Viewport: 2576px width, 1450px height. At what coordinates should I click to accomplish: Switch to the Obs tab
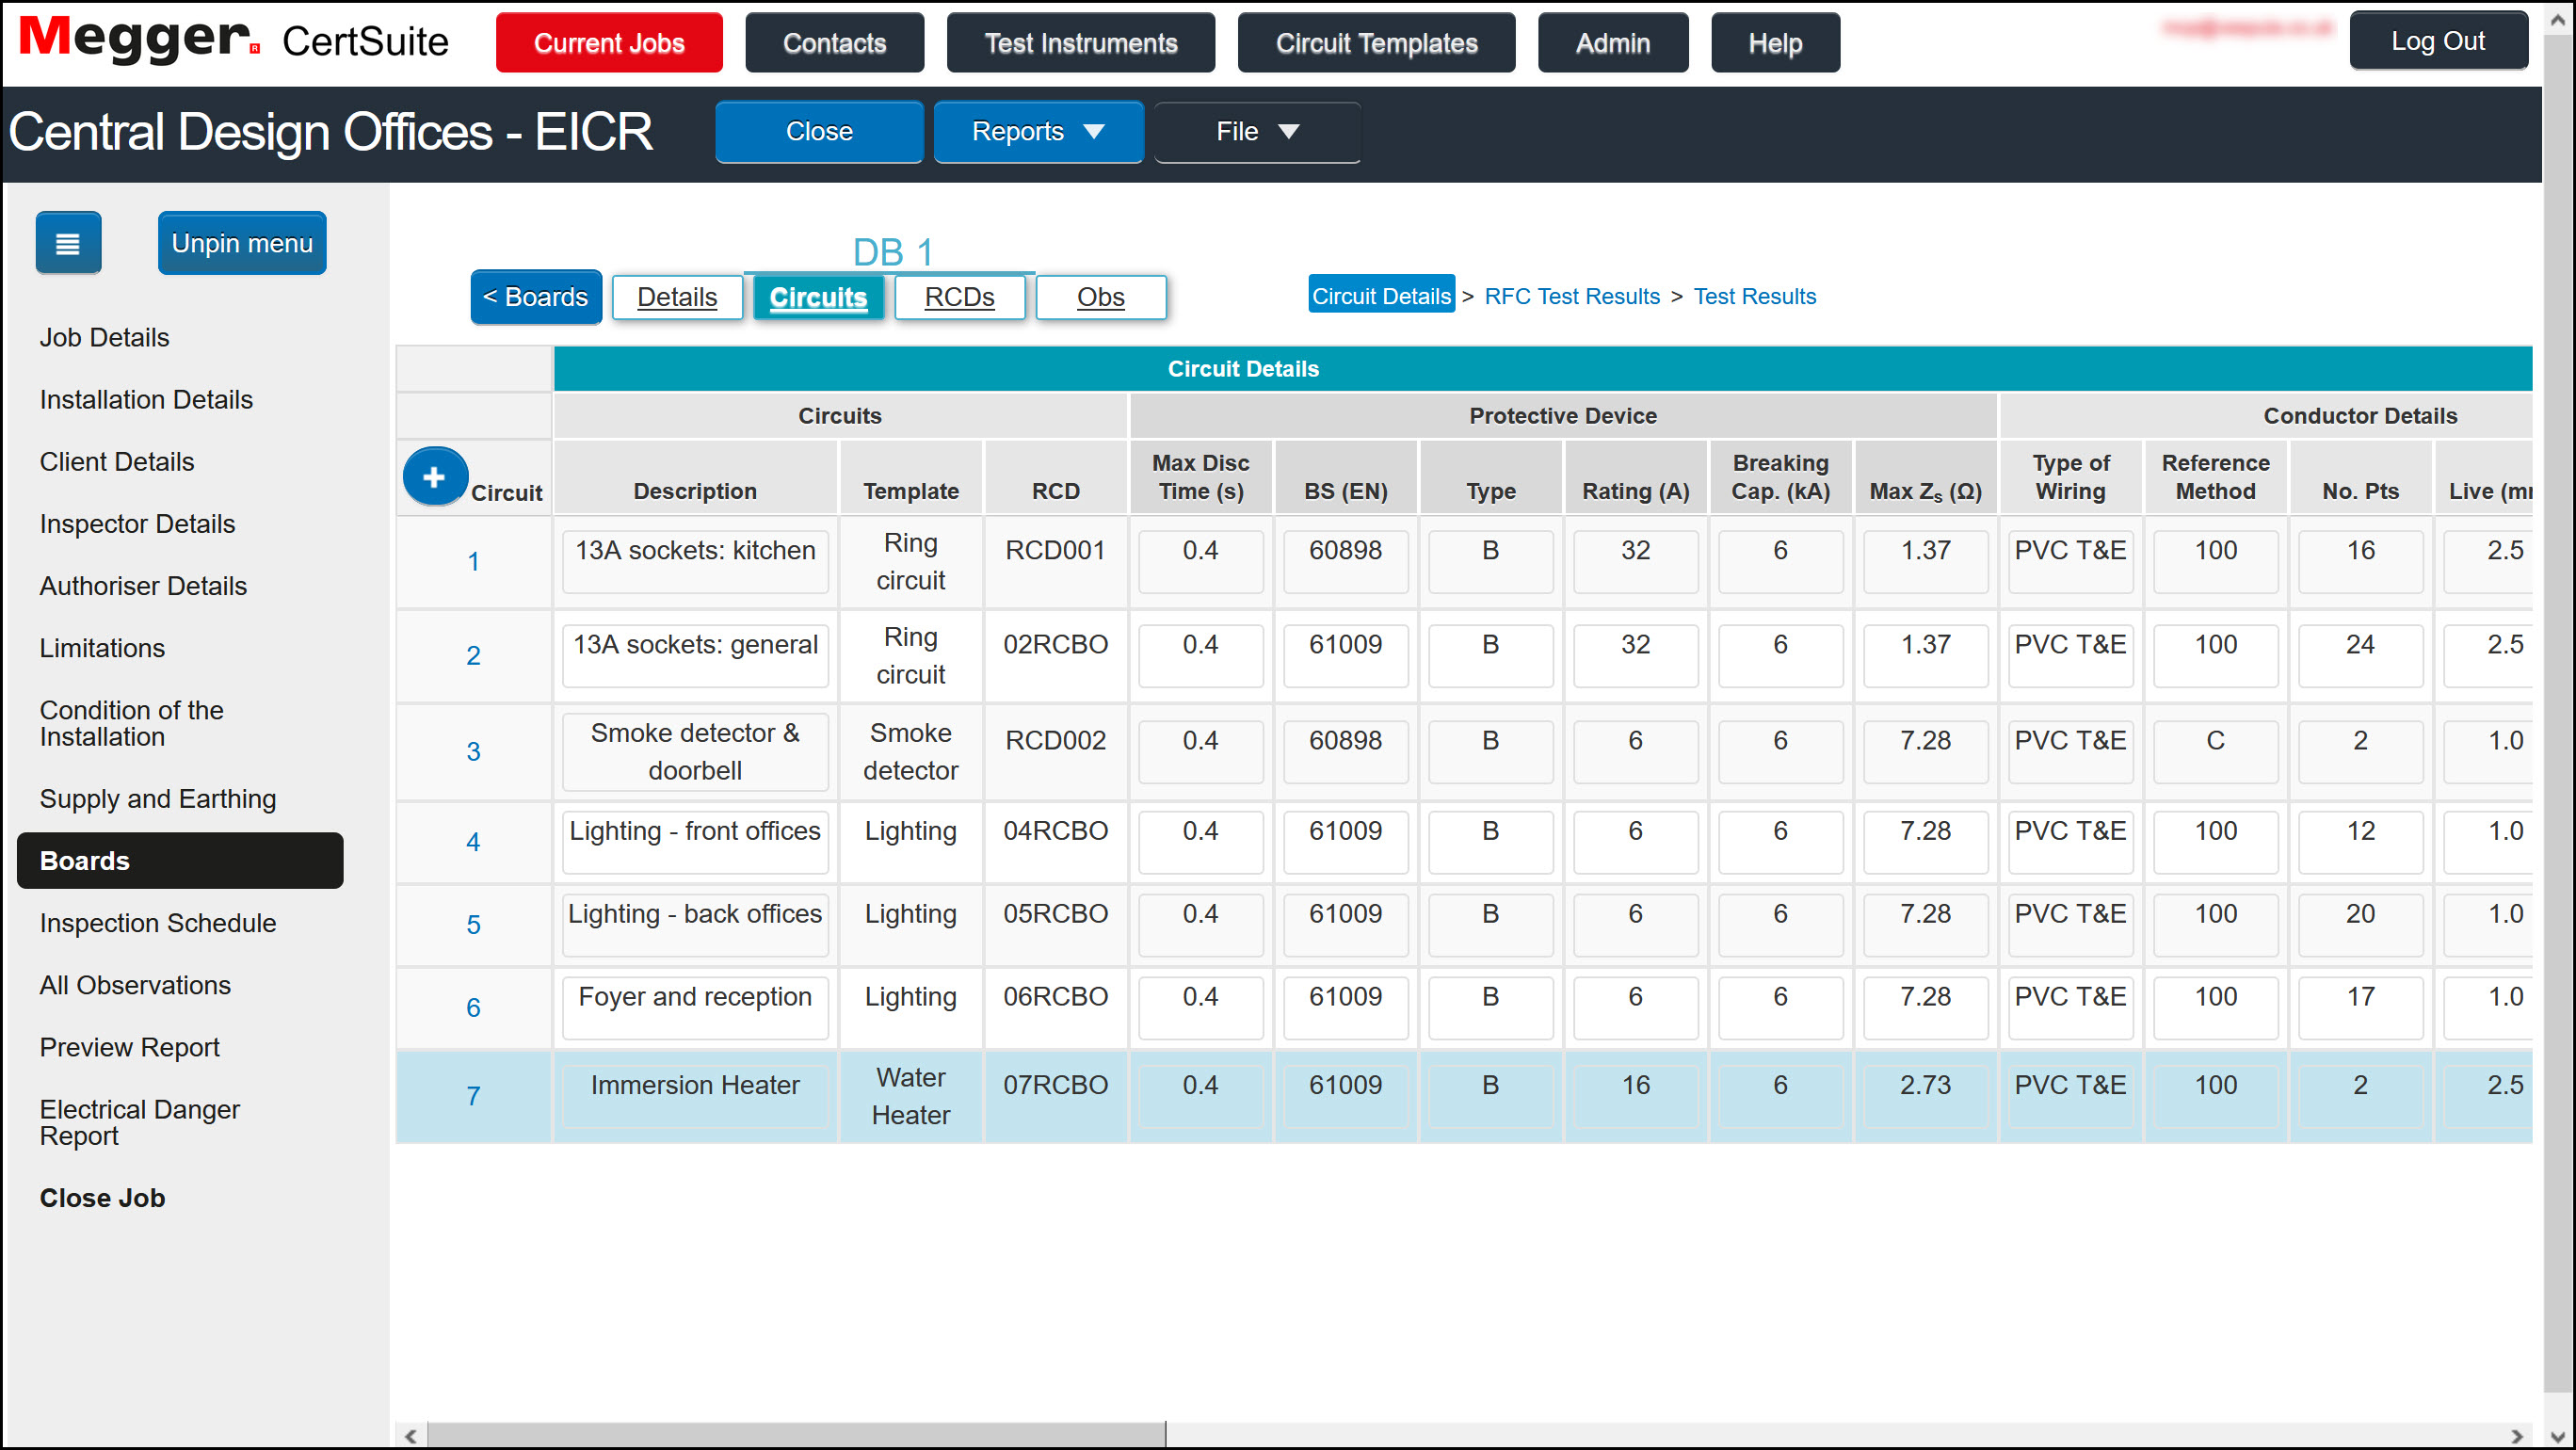click(x=1100, y=296)
